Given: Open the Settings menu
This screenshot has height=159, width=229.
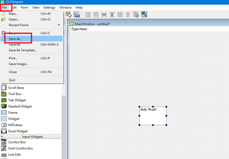Looking at the screenshot, I should coord(49,8).
